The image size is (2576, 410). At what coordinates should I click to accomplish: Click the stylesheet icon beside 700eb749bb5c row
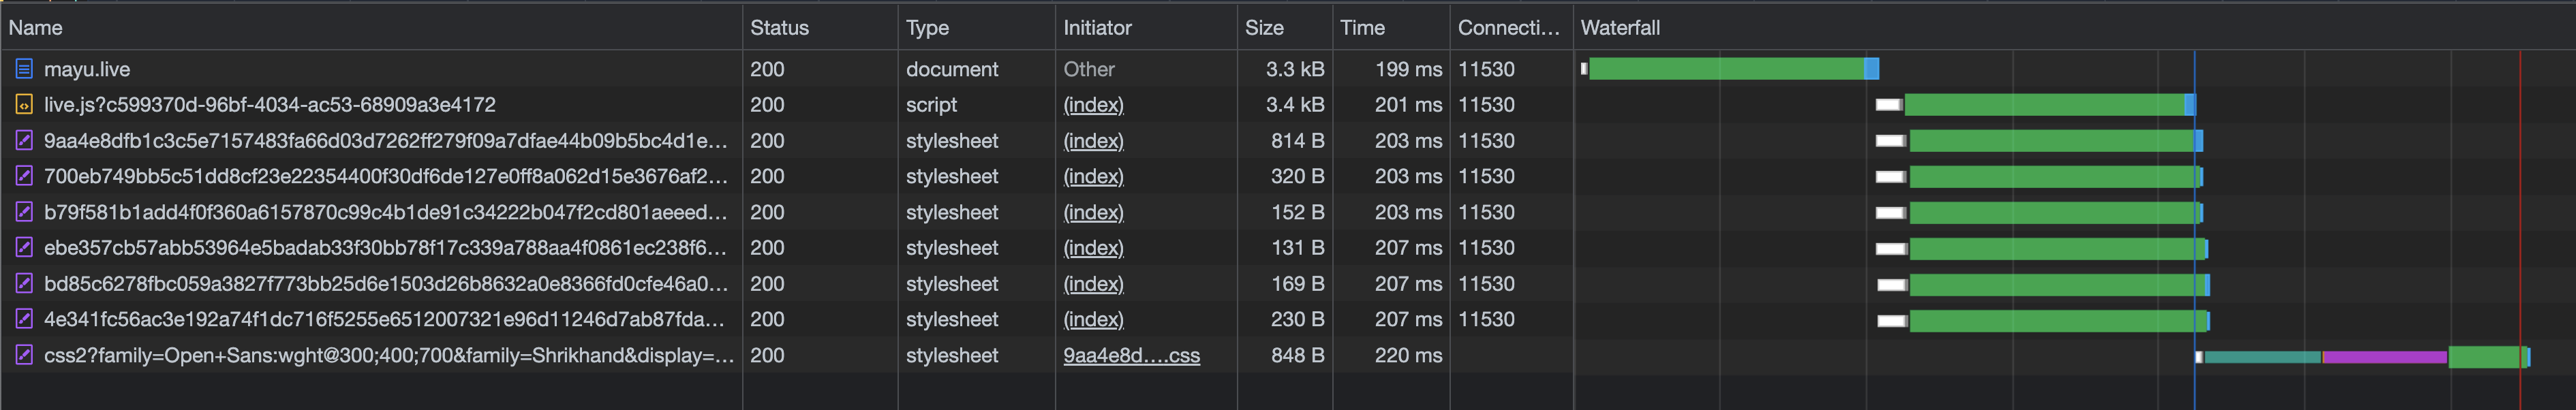24,176
